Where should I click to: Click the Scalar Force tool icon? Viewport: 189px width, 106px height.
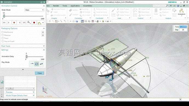tap(113, 12)
